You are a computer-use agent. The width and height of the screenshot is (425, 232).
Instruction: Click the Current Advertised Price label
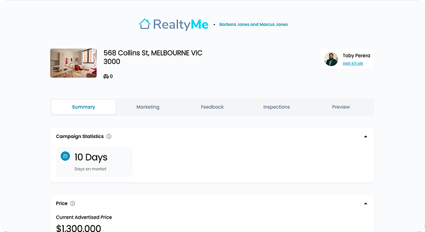coord(84,217)
